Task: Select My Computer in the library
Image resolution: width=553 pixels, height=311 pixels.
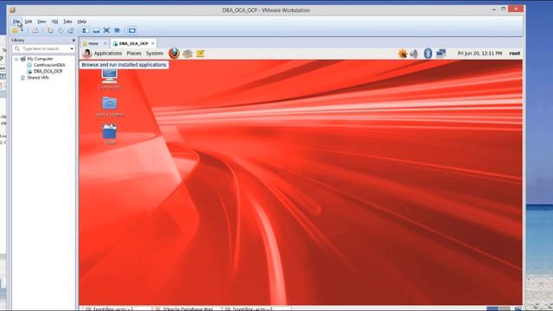Action: point(40,59)
